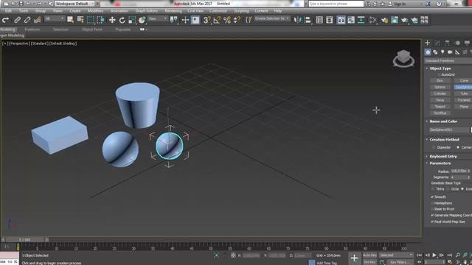The height and width of the screenshot is (265, 472).
Task: Click Use Pivot Point Center icon
Action: pos(174,20)
